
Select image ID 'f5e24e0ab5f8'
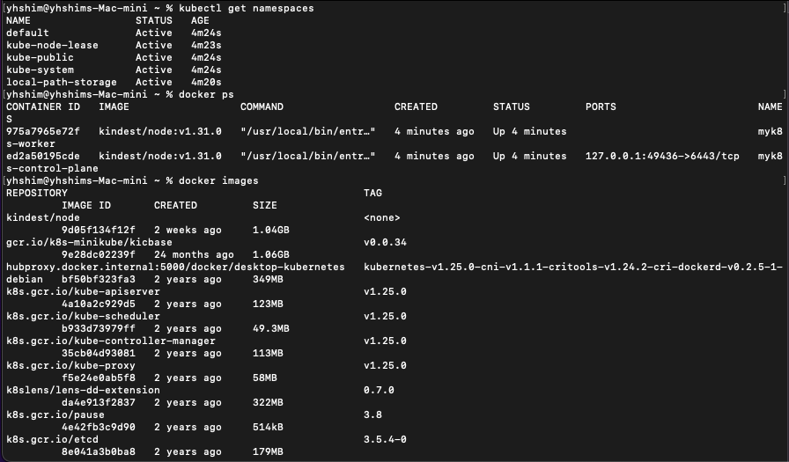tap(99, 378)
